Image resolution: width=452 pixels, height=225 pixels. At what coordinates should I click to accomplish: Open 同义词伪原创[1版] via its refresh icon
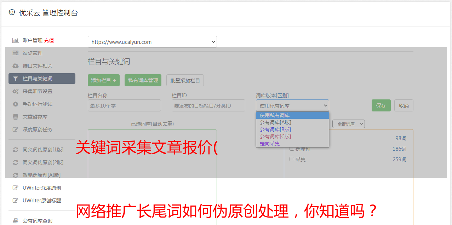tap(16, 150)
